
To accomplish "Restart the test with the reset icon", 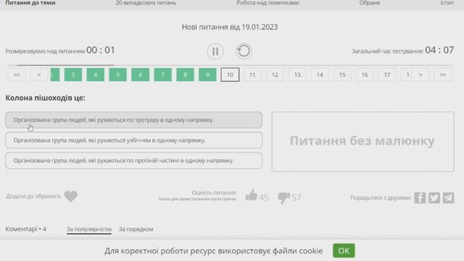I will [x=244, y=51].
